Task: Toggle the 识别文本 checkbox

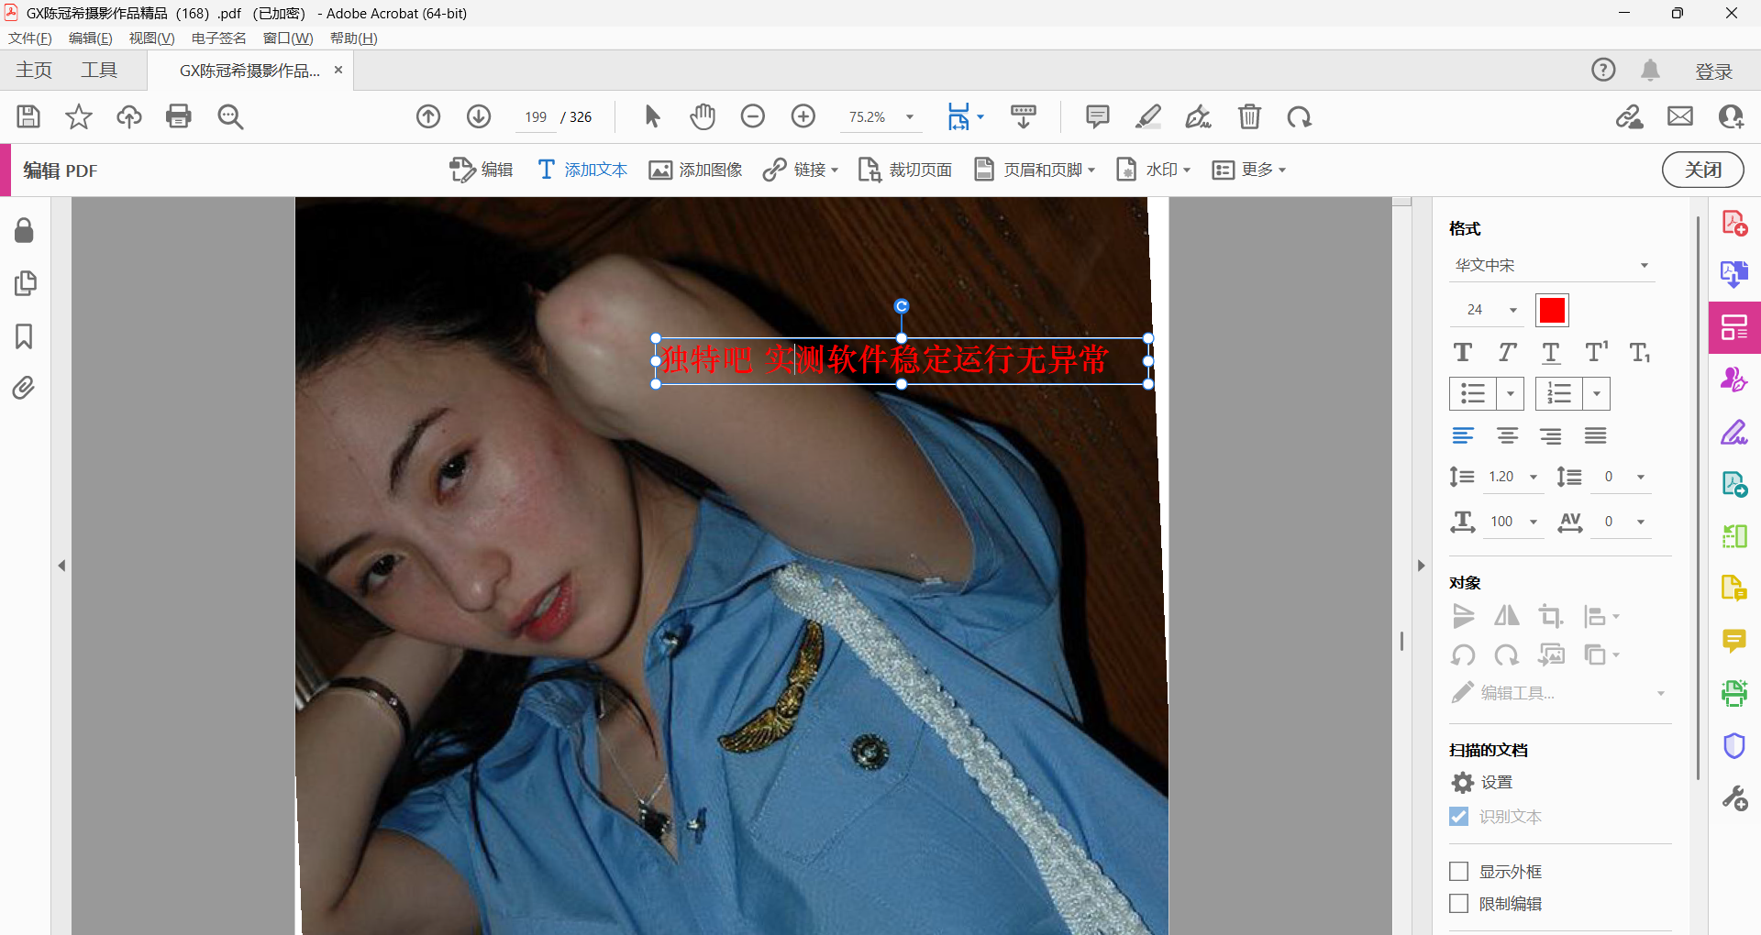Action: tap(1458, 816)
